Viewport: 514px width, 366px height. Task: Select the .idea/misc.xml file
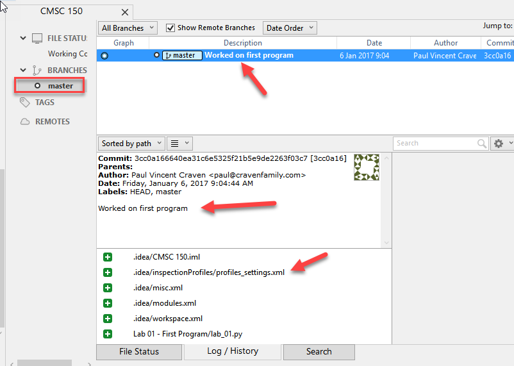click(158, 288)
